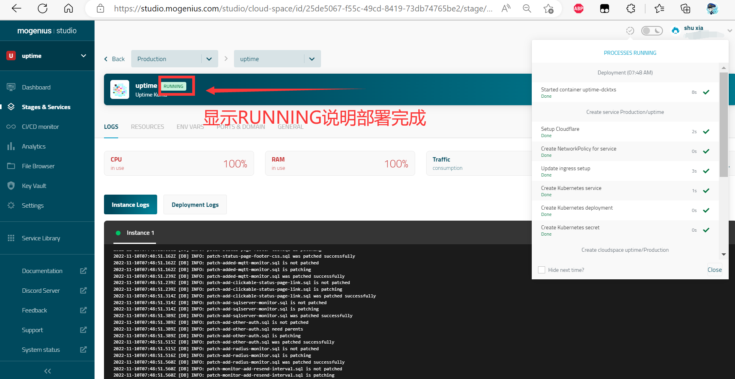This screenshot has height=379, width=735.
Task: Open Analytics bar chart icon
Action: (11, 146)
